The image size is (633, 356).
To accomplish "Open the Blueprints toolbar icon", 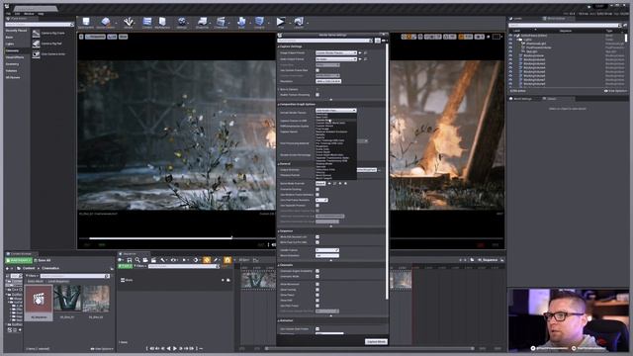I will [x=202, y=22].
